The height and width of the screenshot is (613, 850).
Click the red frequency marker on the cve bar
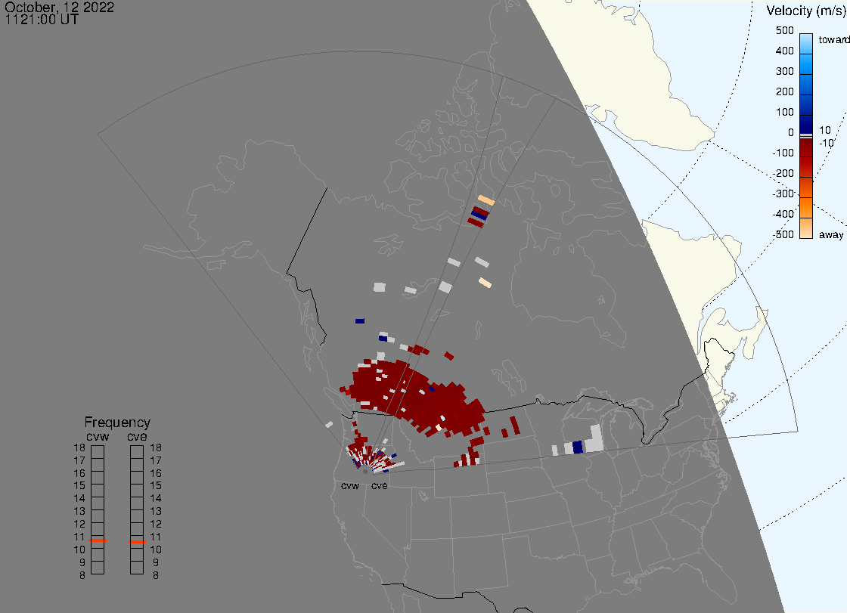point(137,542)
